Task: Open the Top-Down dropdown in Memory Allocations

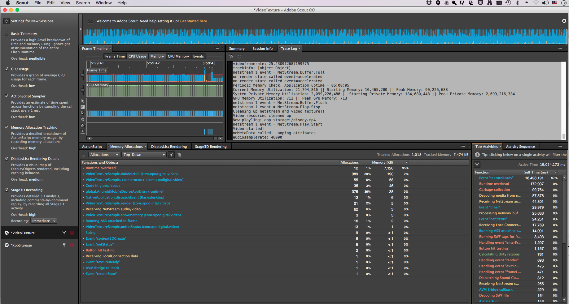Action: click(144, 155)
